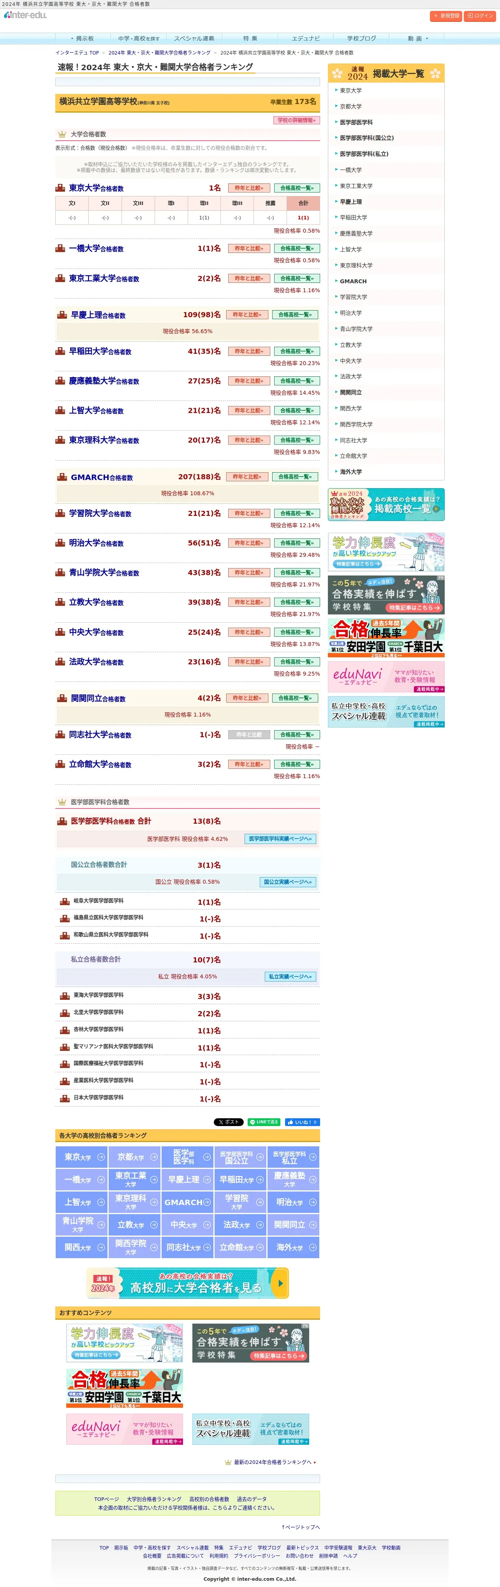Open the 特集 menu
500x1587 pixels.
pyautogui.click(x=250, y=38)
